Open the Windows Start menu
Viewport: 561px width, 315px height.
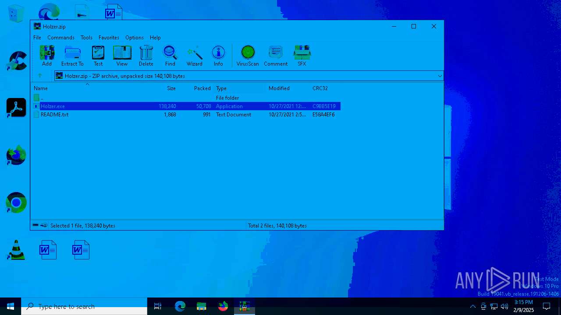click(11, 306)
